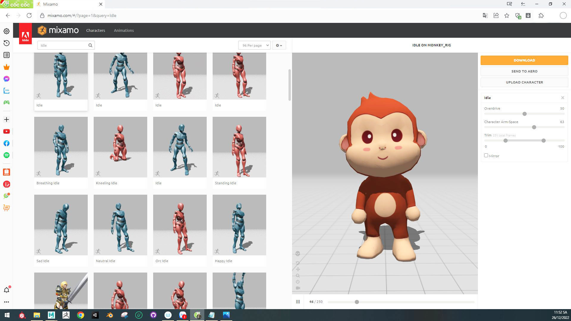Click the DOWNLOAD button
This screenshot has height=321, width=571.
[x=524, y=60]
